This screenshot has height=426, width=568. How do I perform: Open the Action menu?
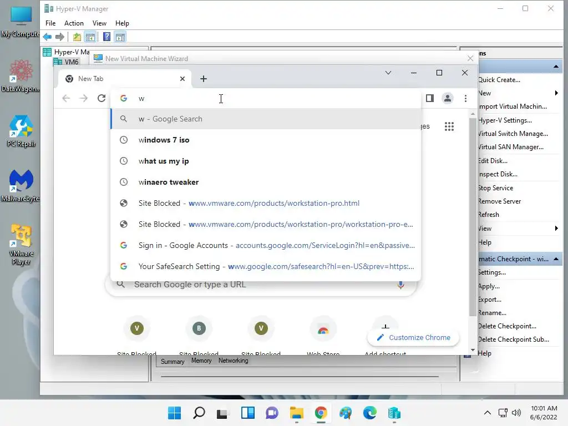tap(74, 23)
